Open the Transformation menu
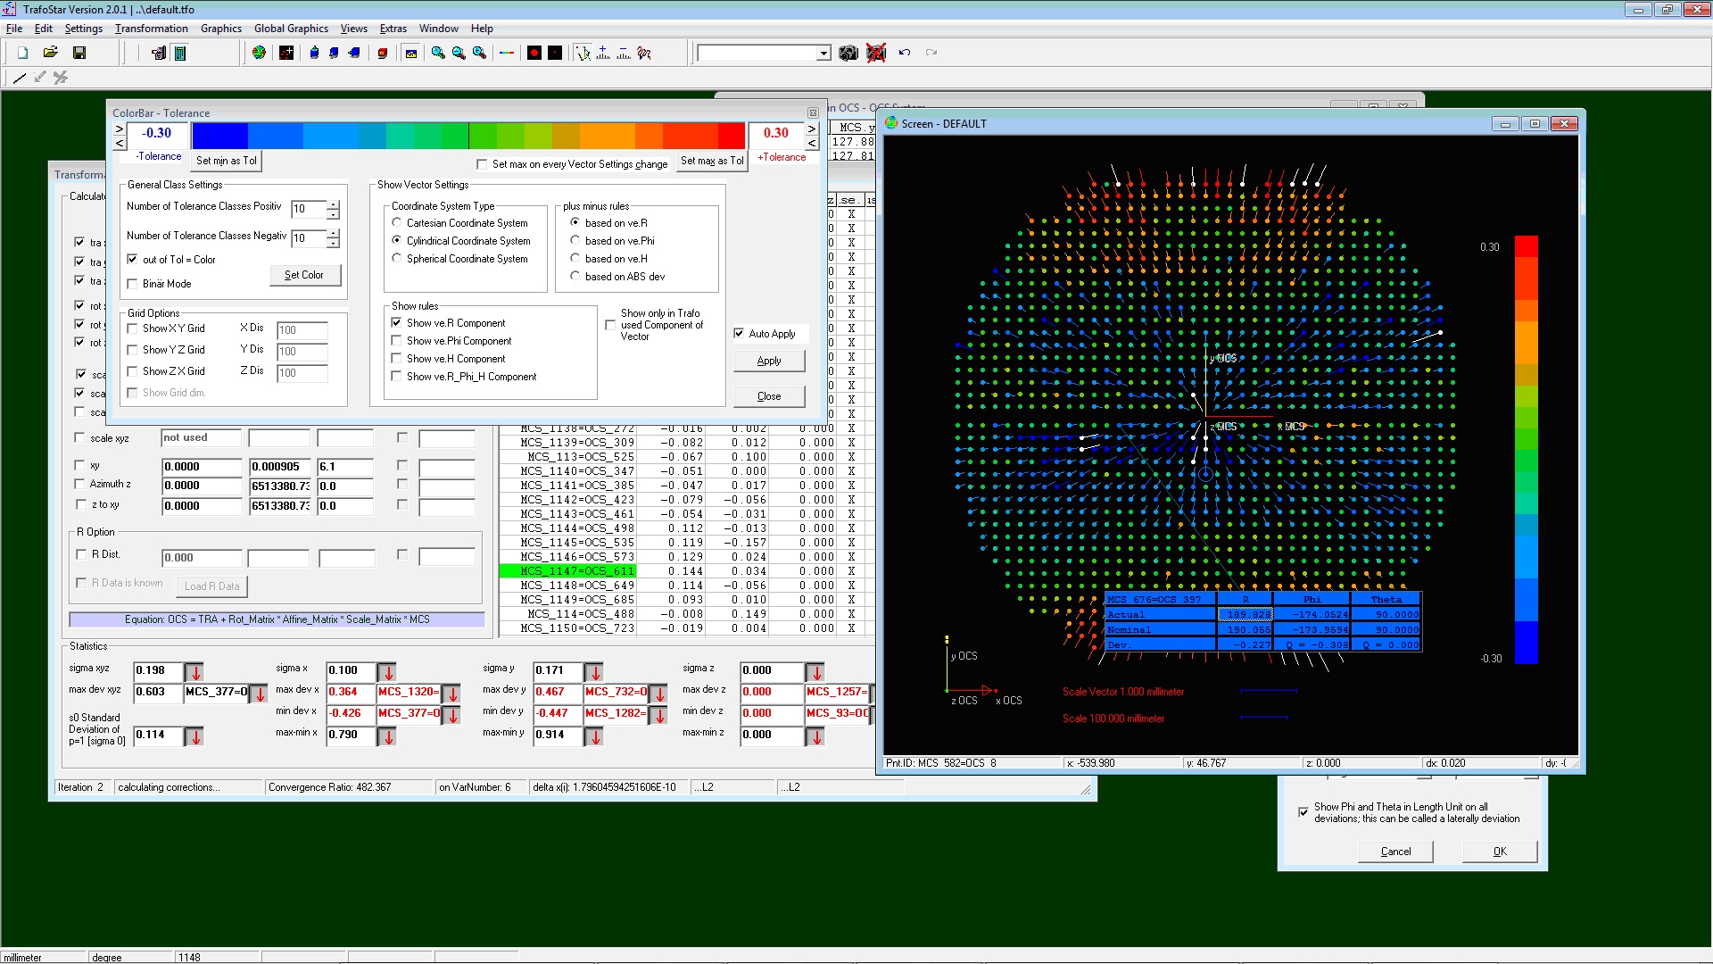The height and width of the screenshot is (964, 1713). [x=152, y=29]
